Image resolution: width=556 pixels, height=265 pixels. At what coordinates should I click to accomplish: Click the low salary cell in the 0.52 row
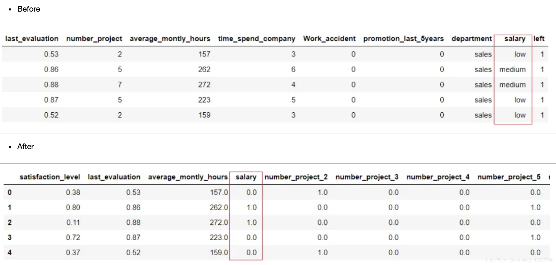520,115
